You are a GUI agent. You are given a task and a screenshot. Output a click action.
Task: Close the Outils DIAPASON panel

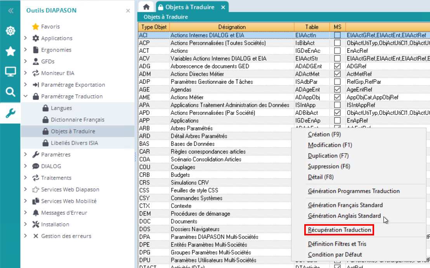click(x=128, y=11)
